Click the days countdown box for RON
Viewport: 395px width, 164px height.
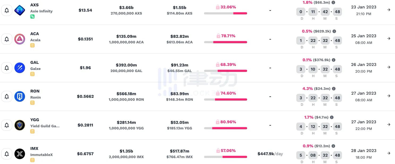pyautogui.click(x=301, y=98)
